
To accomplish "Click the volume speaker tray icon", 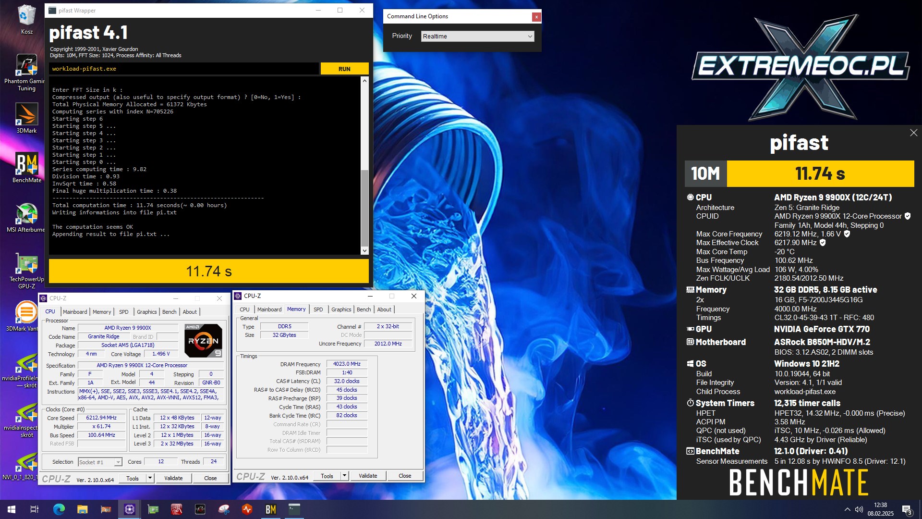I will (859, 509).
